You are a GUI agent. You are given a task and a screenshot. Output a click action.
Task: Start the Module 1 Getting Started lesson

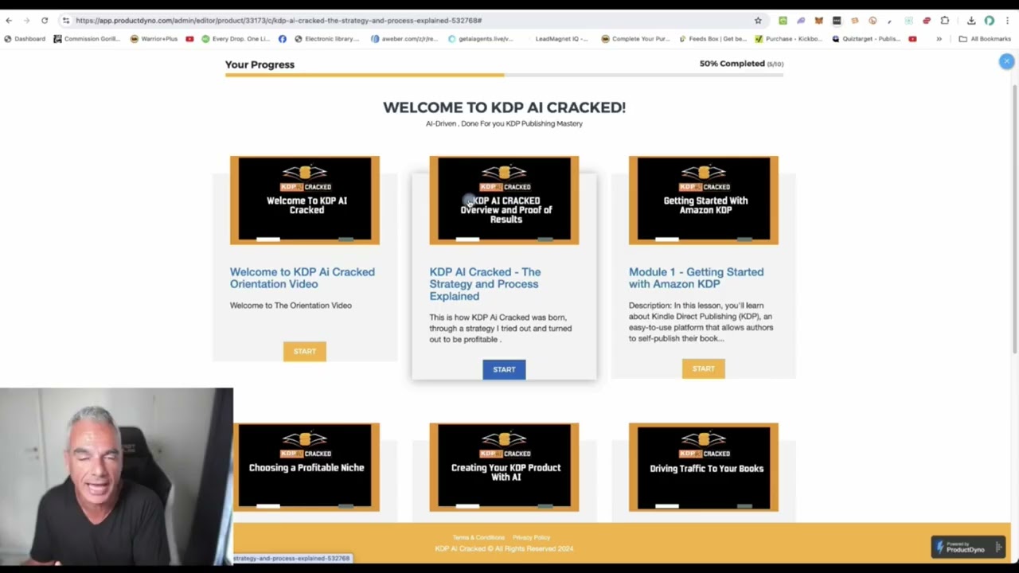tap(704, 368)
